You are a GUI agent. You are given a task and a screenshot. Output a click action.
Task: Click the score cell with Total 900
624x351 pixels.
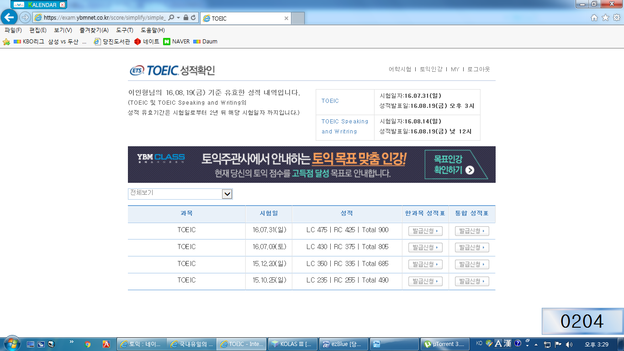347,230
